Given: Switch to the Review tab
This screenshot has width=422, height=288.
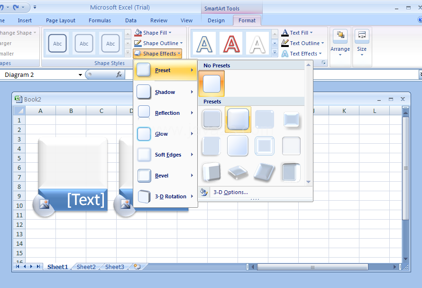Looking at the screenshot, I should click(159, 20).
